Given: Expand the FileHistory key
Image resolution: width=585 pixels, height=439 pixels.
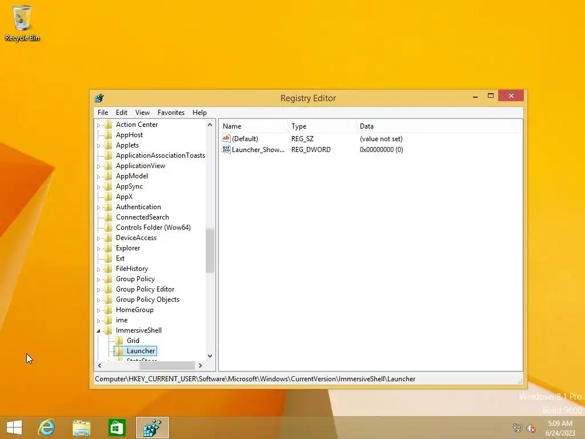Looking at the screenshot, I should [98, 269].
